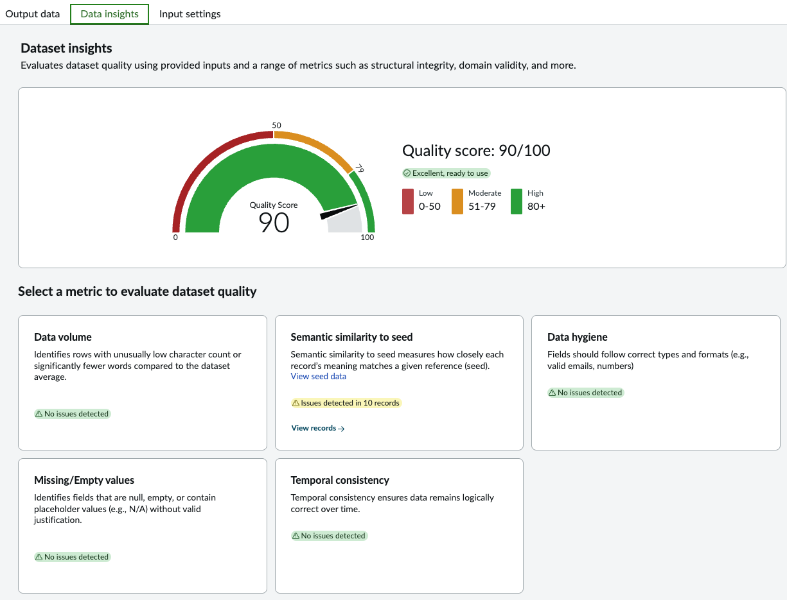Switch to the Output data tab
The image size is (787, 600).
pyautogui.click(x=33, y=13)
